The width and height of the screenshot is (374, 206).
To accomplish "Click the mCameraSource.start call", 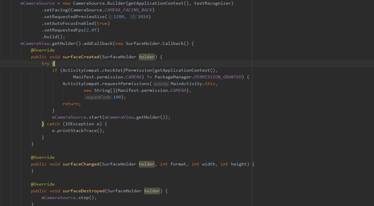I will tap(111, 117).
